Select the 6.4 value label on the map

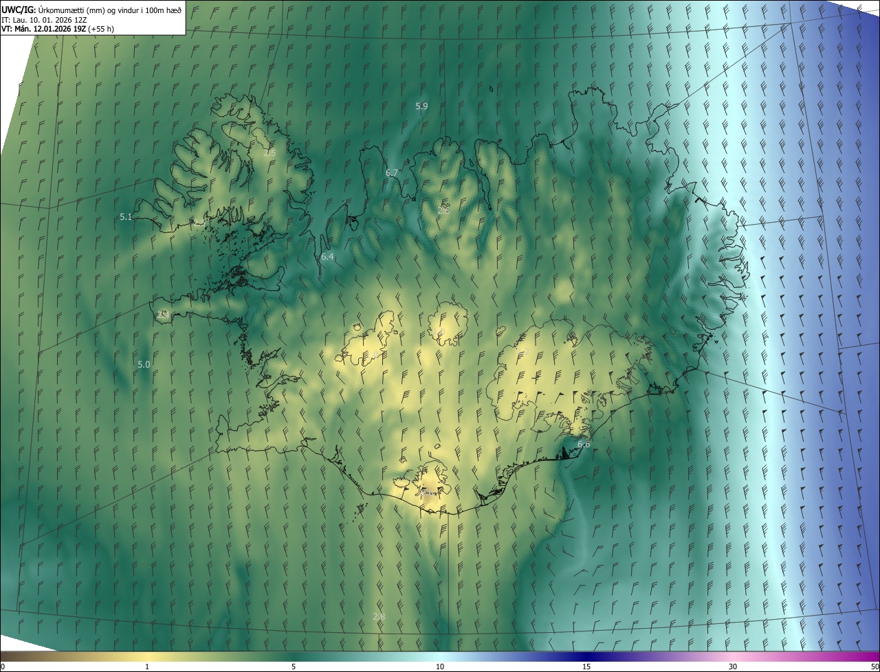327,257
